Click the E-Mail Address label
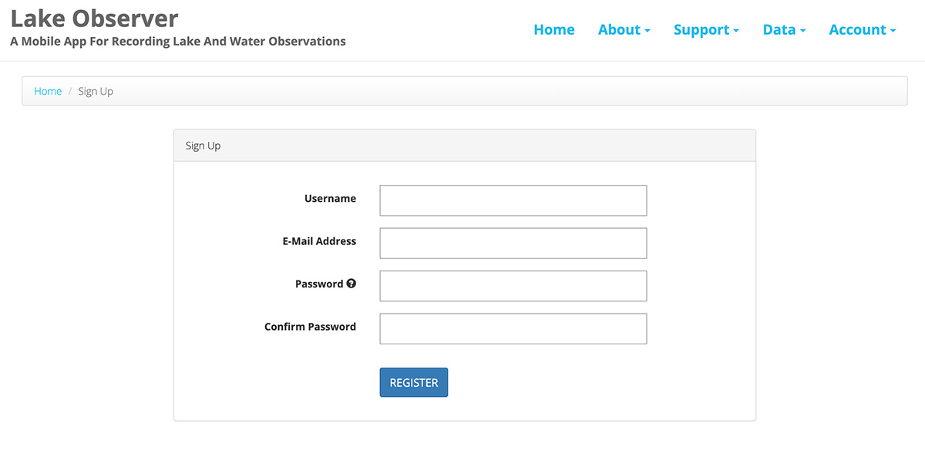 tap(319, 241)
